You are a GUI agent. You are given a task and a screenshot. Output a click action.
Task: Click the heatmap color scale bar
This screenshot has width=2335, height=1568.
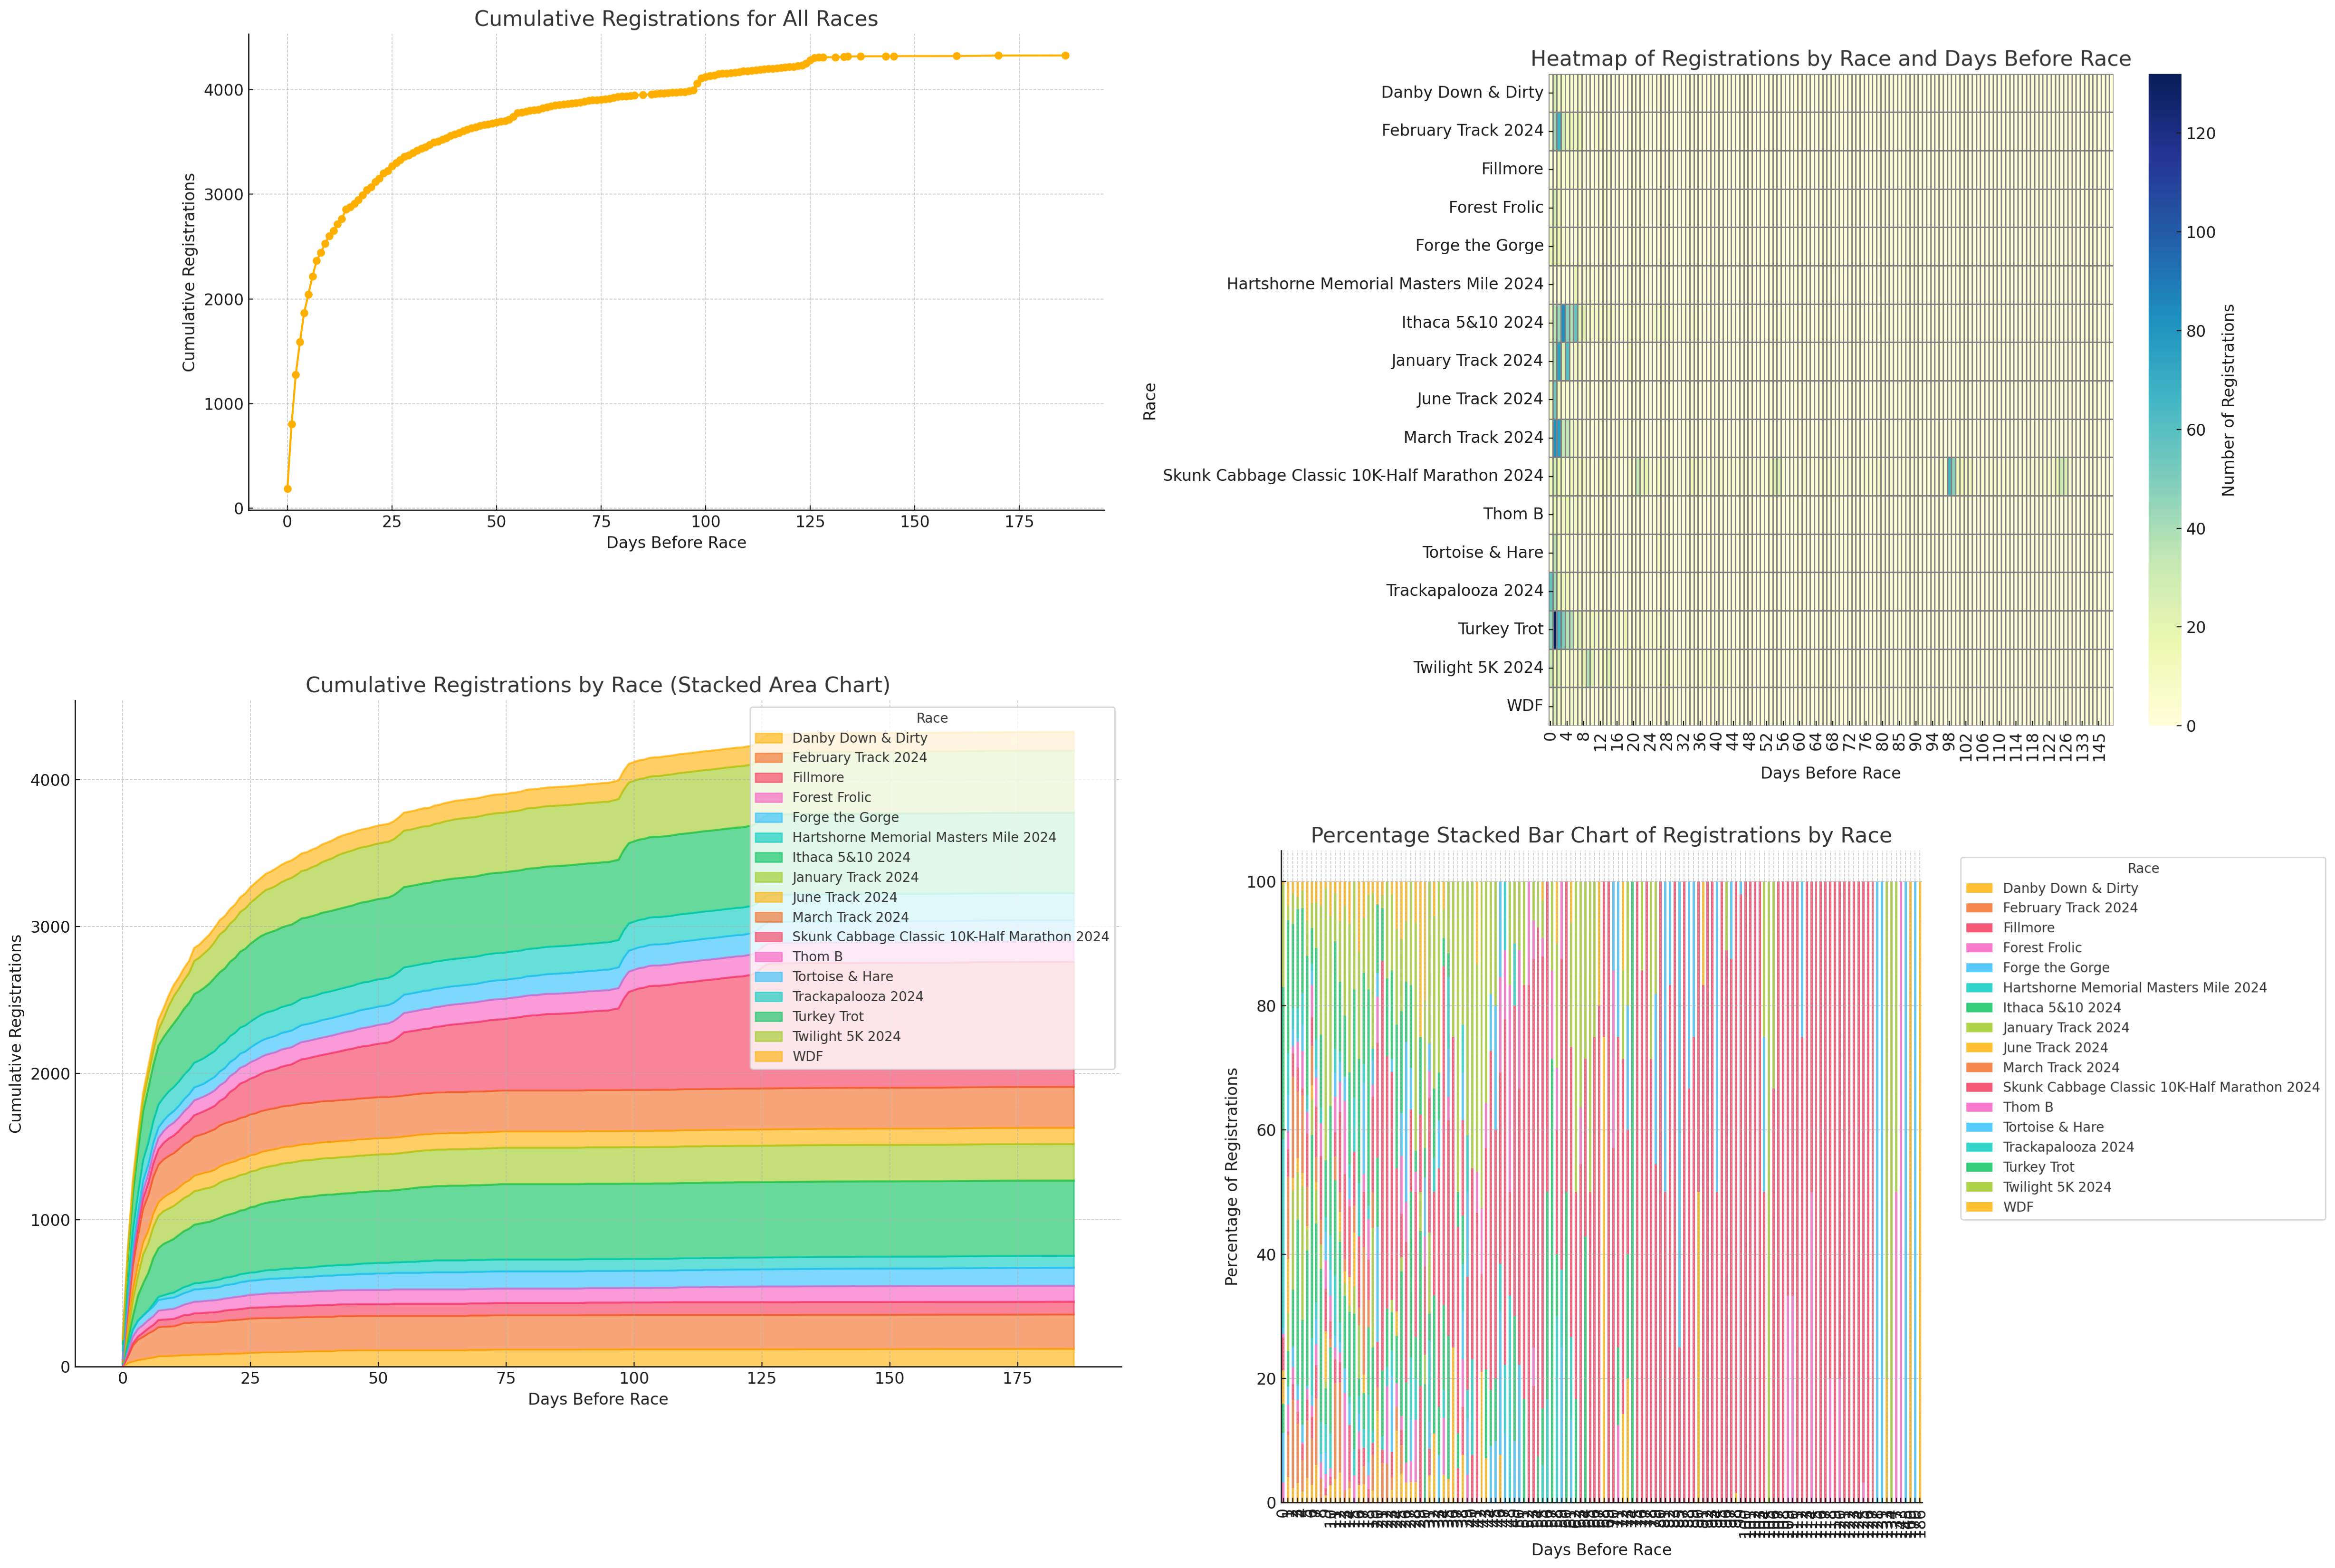[2164, 400]
